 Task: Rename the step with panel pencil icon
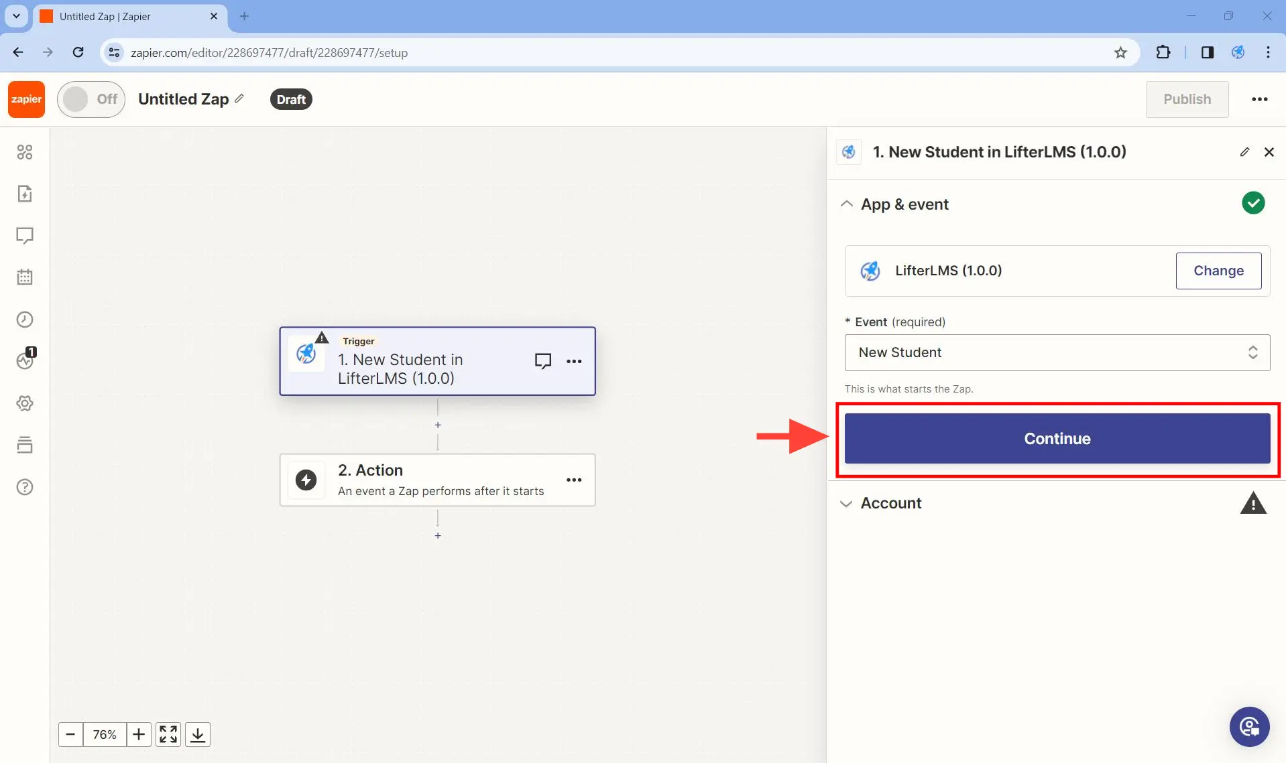1244,152
